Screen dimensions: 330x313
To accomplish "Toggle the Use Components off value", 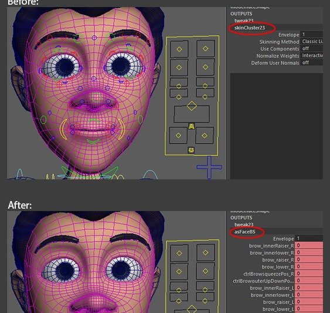I will tap(312, 49).
